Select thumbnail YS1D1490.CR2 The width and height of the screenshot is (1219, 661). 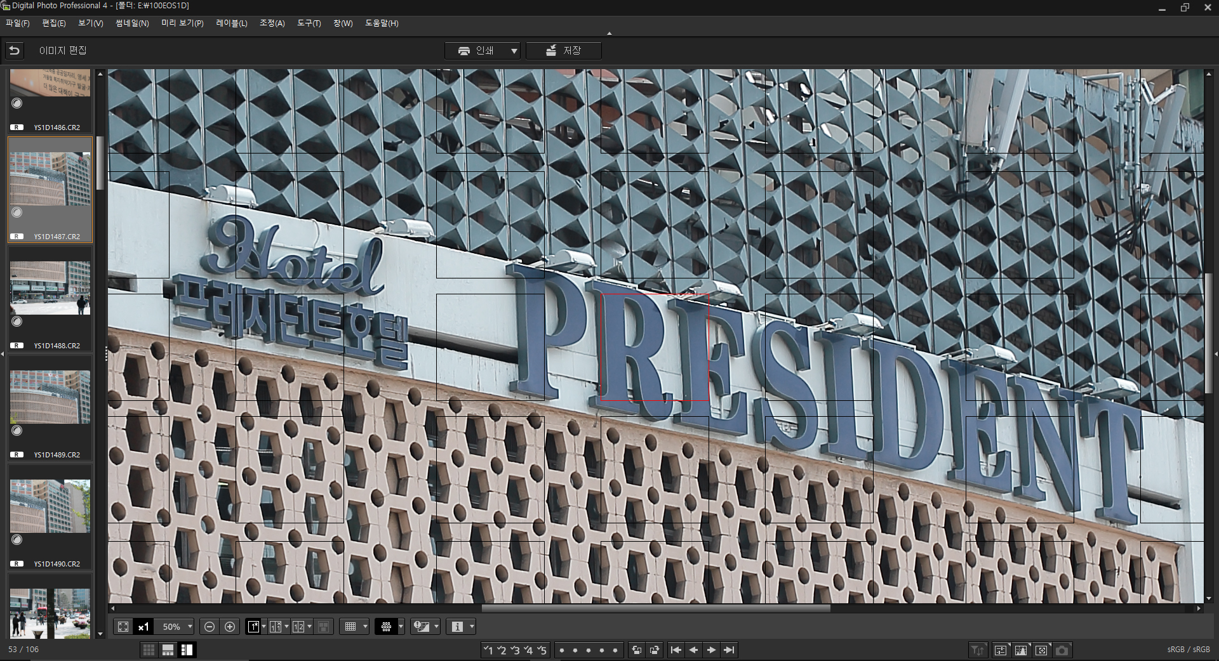click(x=50, y=516)
